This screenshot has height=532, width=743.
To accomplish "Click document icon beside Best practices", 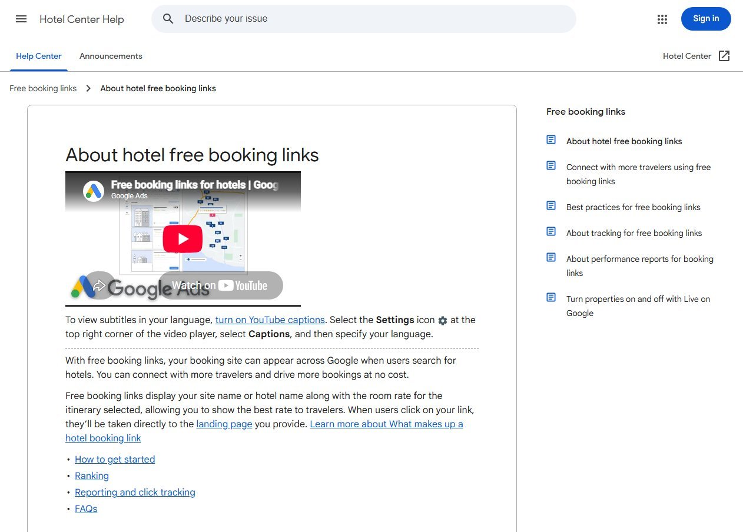I will 551,206.
